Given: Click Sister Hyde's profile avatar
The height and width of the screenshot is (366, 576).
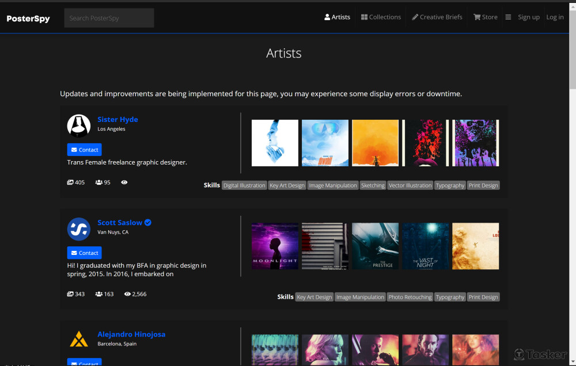Looking at the screenshot, I should click(79, 125).
